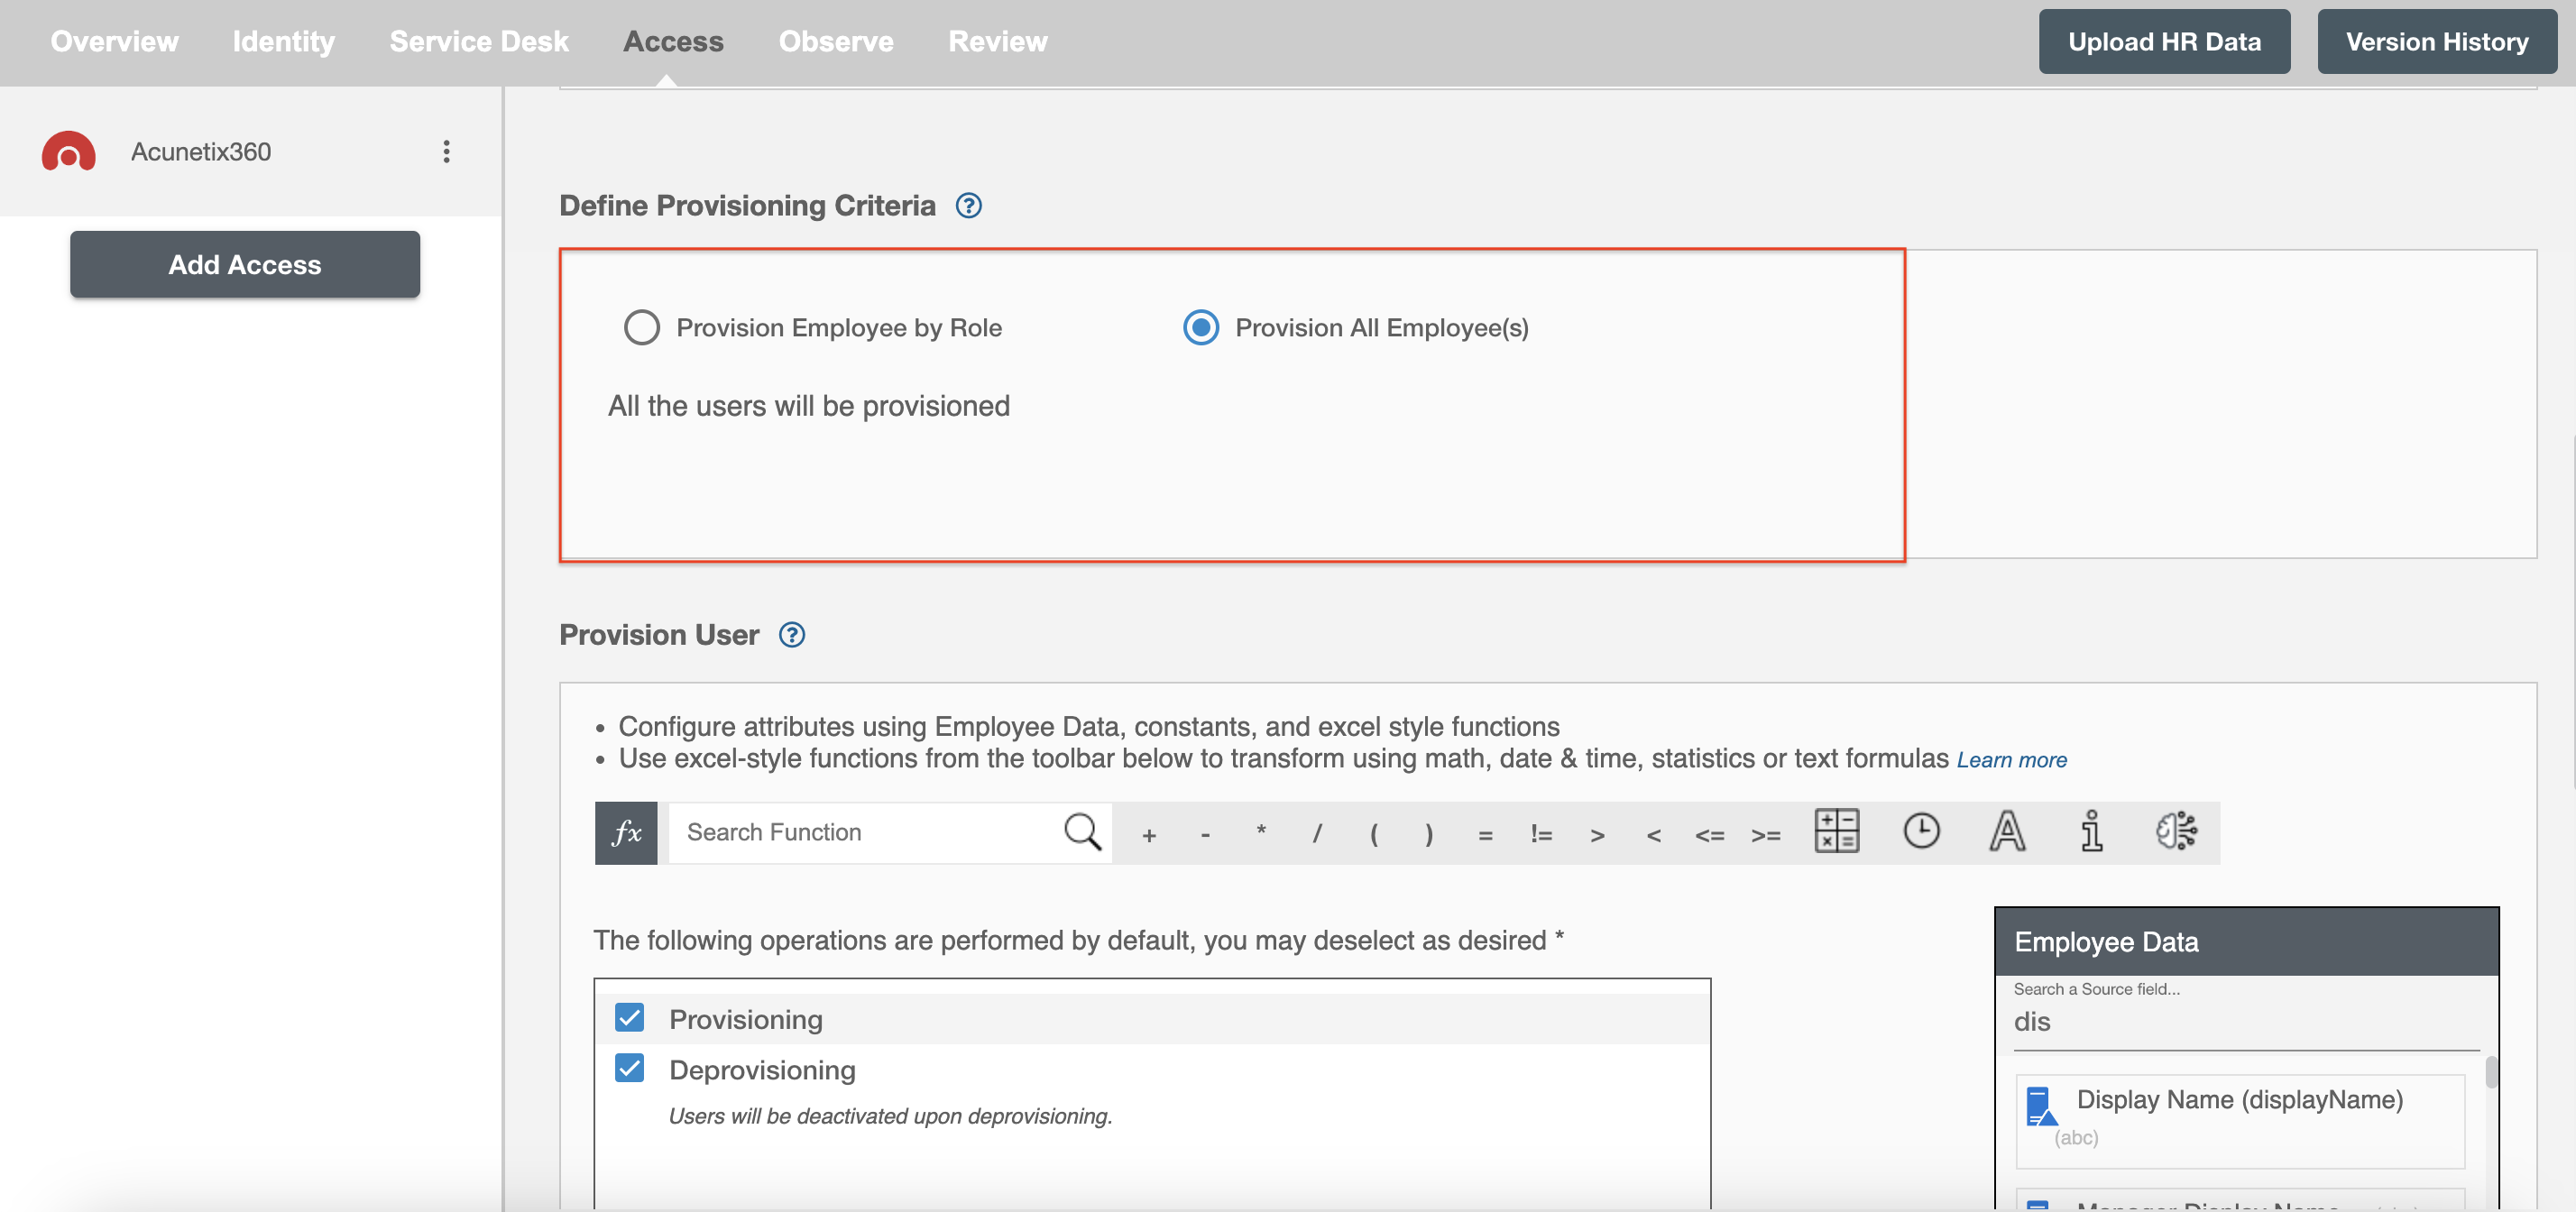Image resolution: width=2576 pixels, height=1212 pixels.
Task: Click the clock/time icon in toolbar
Action: tap(1922, 832)
